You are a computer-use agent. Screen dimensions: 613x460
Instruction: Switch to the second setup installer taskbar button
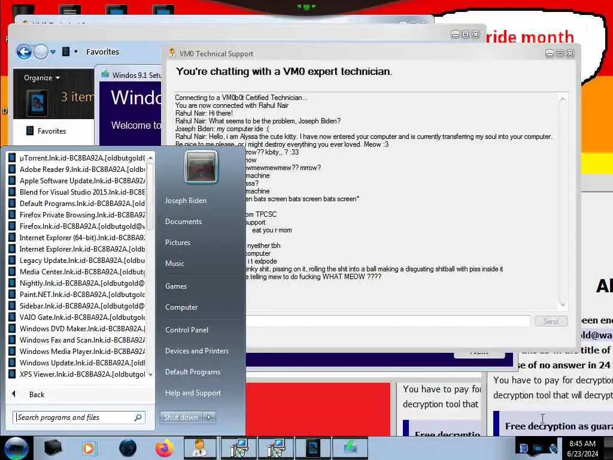coord(275,448)
